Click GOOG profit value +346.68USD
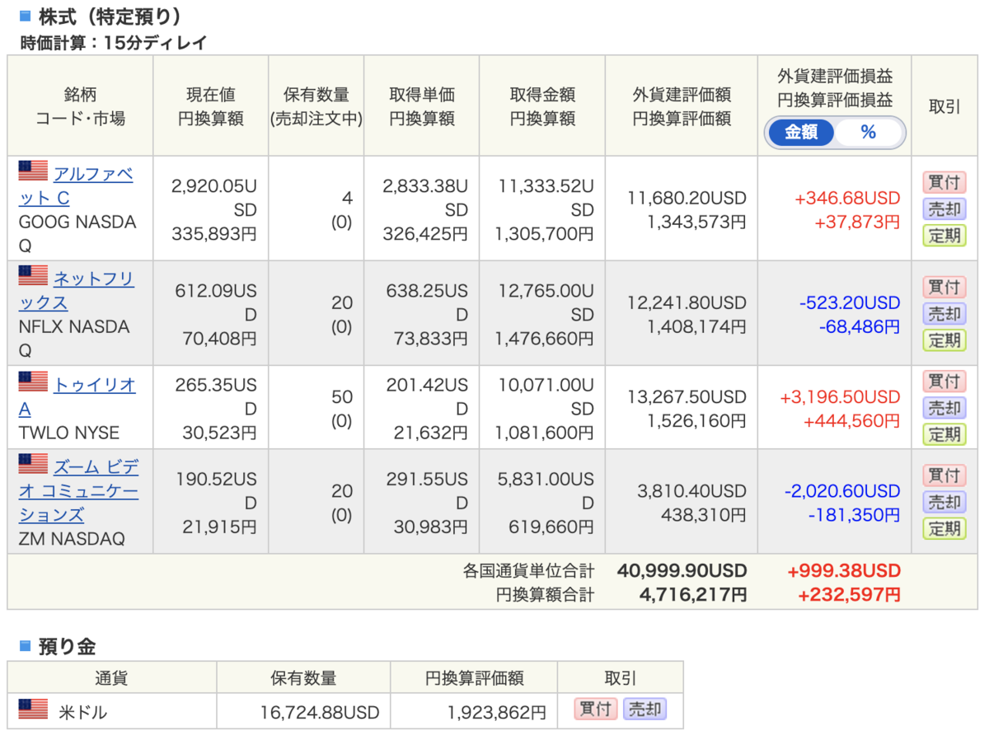The width and height of the screenshot is (989, 740). [x=847, y=199]
